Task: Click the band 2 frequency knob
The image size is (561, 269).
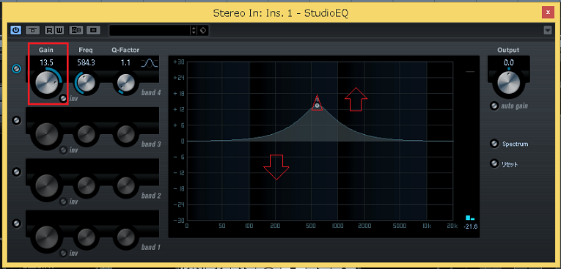Action: point(87,185)
